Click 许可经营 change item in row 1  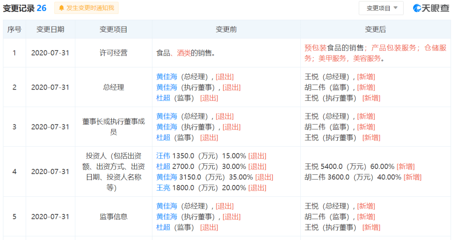click(x=113, y=53)
